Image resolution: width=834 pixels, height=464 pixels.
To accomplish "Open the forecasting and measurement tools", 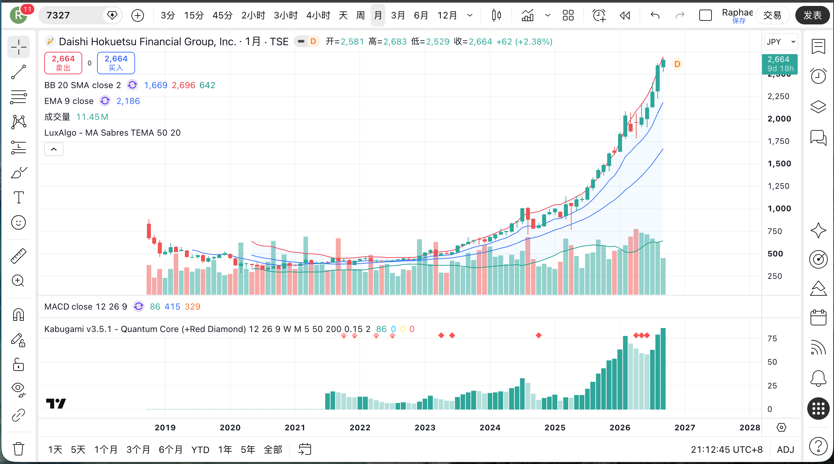I will [x=18, y=147].
